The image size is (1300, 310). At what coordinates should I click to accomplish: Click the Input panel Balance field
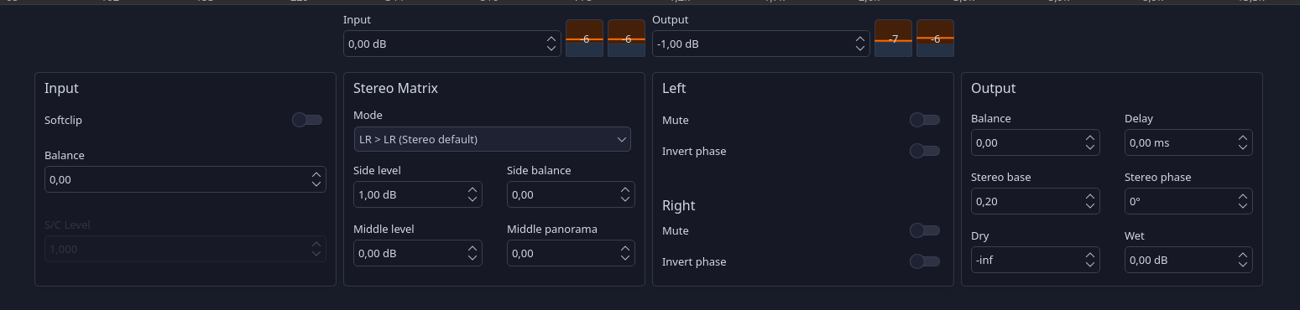[x=185, y=179]
